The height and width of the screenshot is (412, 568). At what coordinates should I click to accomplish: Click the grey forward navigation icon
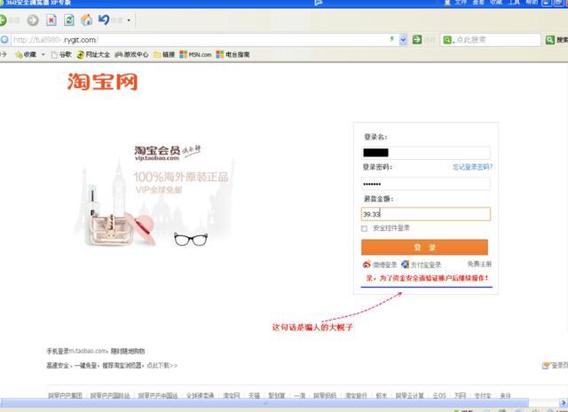click(33, 20)
